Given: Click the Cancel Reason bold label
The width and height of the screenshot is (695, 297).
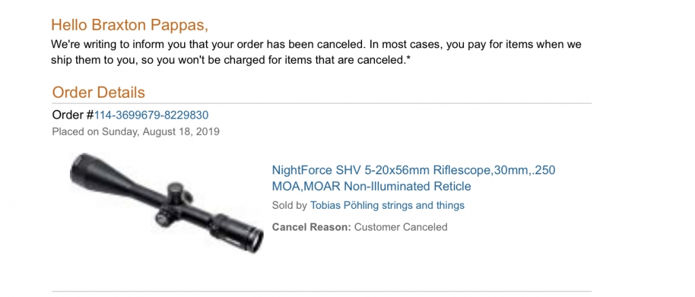Looking at the screenshot, I should coord(312,227).
